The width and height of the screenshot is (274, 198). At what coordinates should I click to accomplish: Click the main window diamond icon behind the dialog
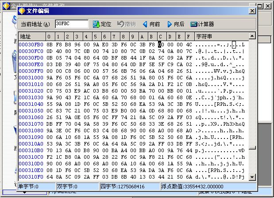pyautogui.click(x=6, y=6)
